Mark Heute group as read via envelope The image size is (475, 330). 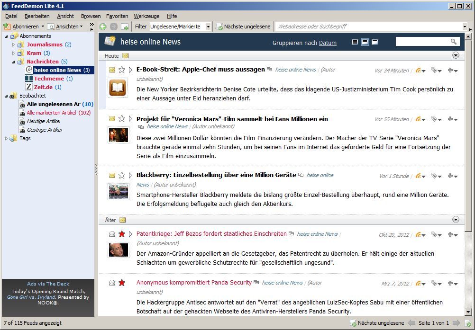tap(126, 56)
